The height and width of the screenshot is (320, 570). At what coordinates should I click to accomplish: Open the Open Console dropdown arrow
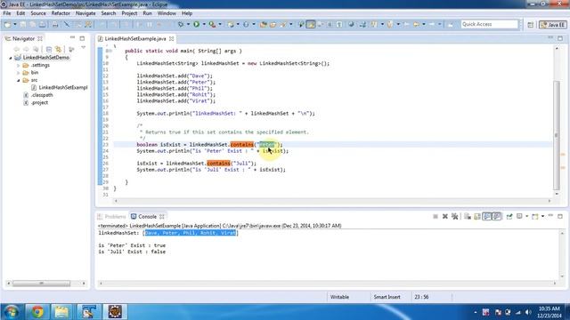[x=542, y=217]
